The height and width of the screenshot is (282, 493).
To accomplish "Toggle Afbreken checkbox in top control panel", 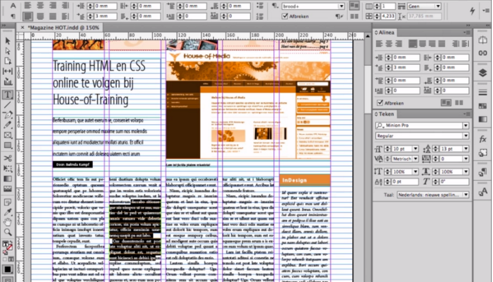I will tap(285, 17).
